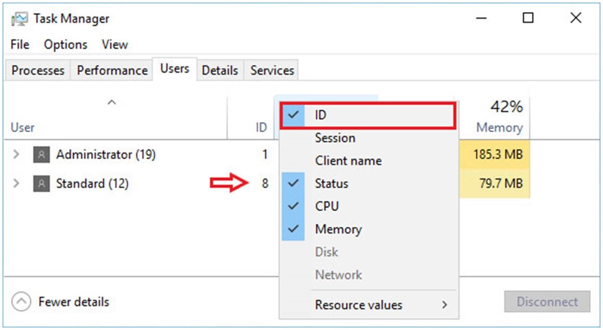Collapse view with the Fewer details arrow icon
603x330 pixels.
point(21,301)
